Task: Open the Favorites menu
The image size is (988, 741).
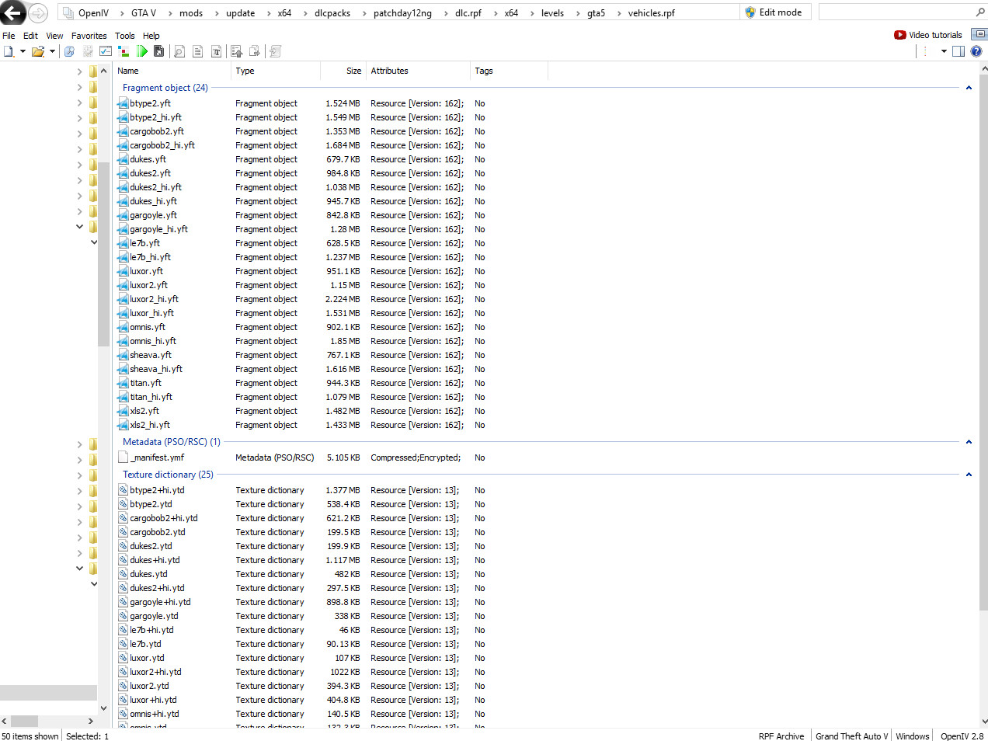Action: tap(89, 36)
